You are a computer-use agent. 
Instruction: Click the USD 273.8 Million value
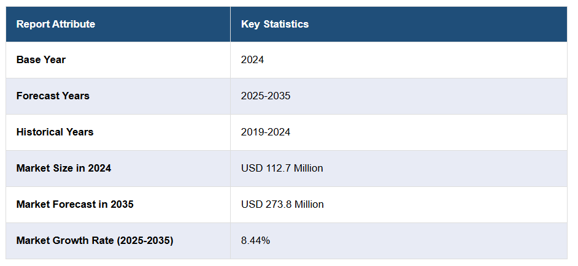[282, 205]
